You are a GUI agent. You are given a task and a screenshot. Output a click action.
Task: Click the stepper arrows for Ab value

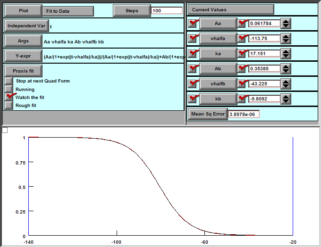286,69
